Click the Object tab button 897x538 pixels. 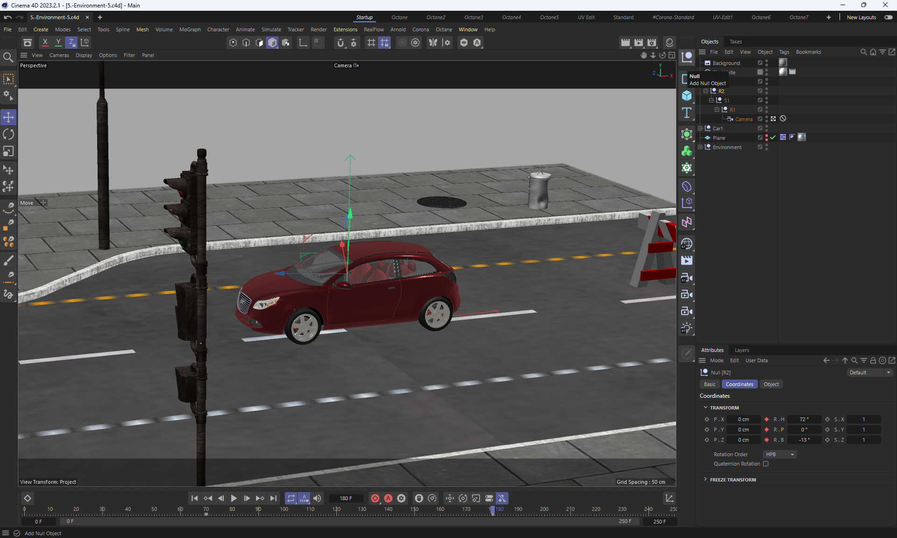pyautogui.click(x=771, y=384)
